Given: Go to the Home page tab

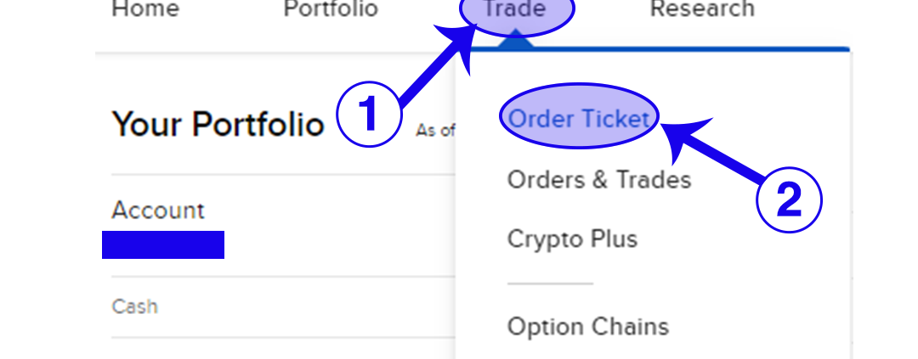Looking at the screenshot, I should point(145,9).
